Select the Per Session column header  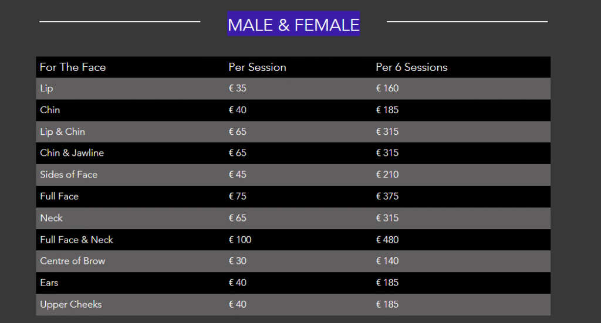coord(257,67)
